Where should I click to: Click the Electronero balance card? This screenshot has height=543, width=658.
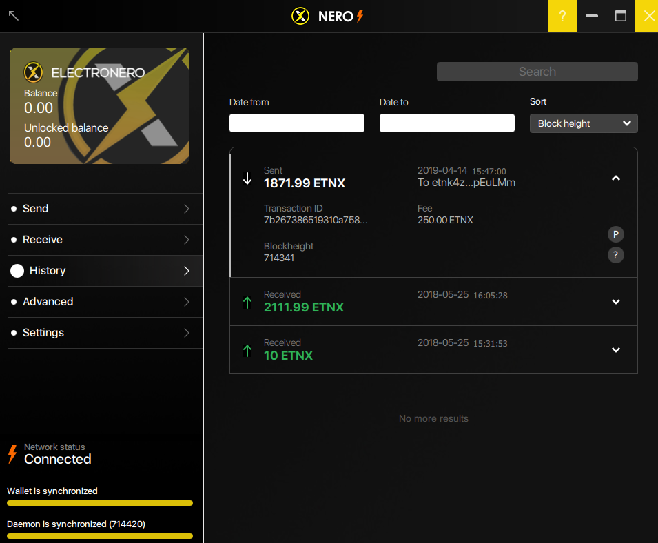pyautogui.click(x=99, y=105)
